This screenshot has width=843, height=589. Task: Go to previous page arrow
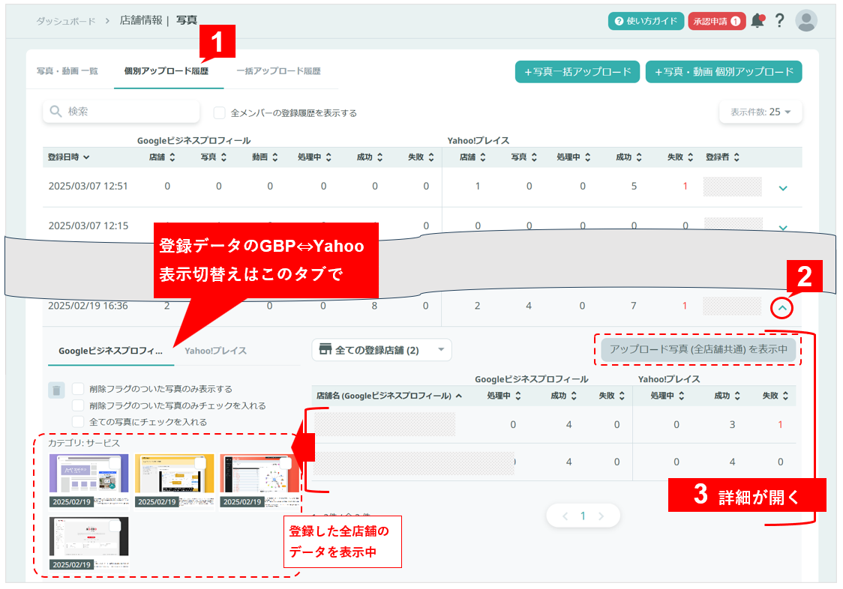click(565, 516)
